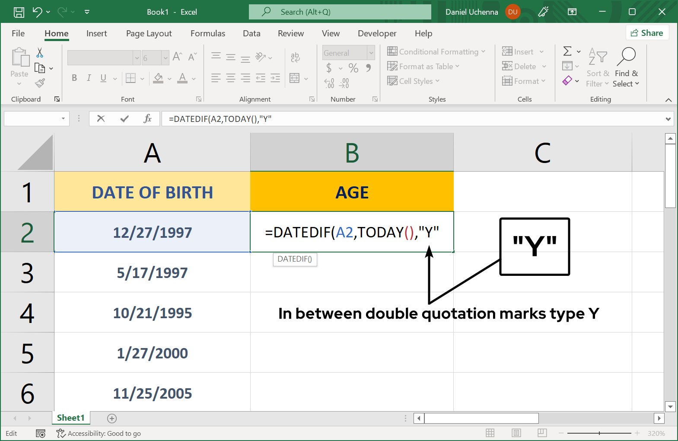Add a new sheet with plus icon
This screenshot has height=441, width=678.
click(x=112, y=418)
